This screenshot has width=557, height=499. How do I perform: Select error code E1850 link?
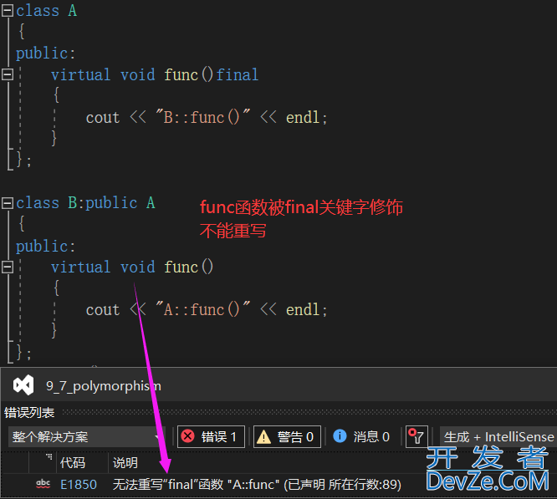point(79,485)
